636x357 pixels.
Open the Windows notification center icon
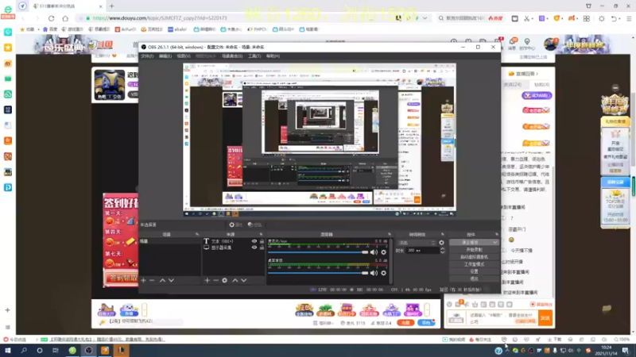(x=626, y=351)
